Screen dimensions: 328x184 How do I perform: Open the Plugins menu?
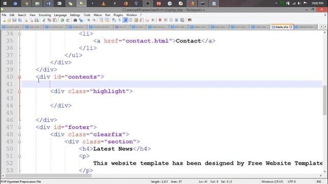[x=118, y=15]
